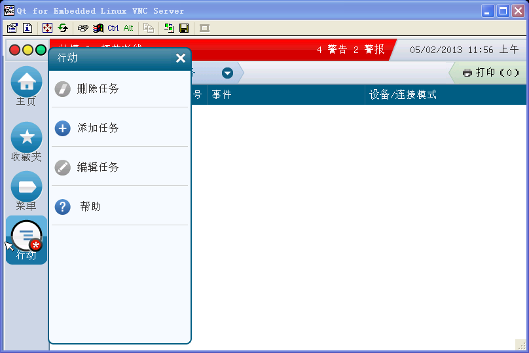This screenshot has width=529, height=353.
Task: Choose 添加任务 (Add task) from action menu
Action: (x=98, y=128)
